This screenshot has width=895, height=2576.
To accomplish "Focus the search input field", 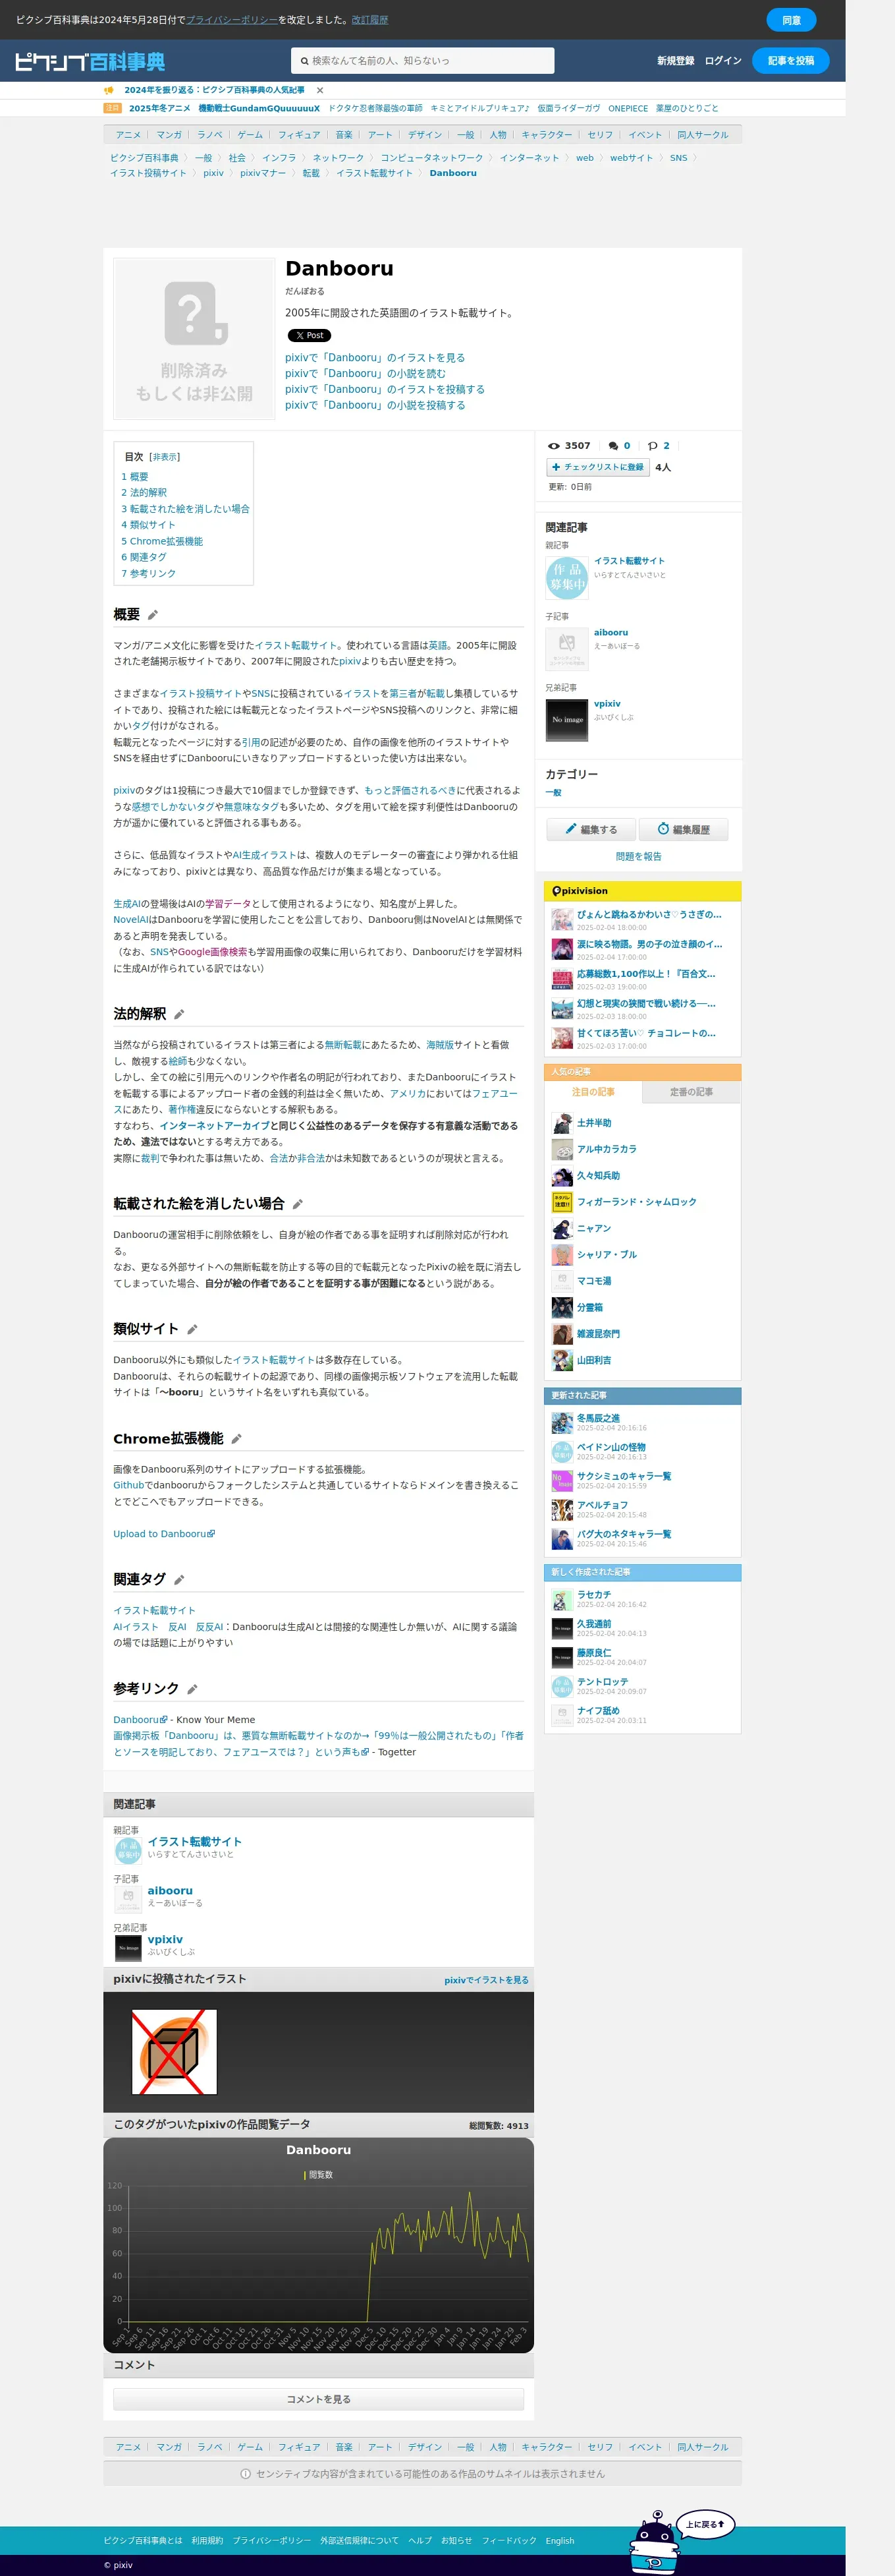I will tap(423, 61).
